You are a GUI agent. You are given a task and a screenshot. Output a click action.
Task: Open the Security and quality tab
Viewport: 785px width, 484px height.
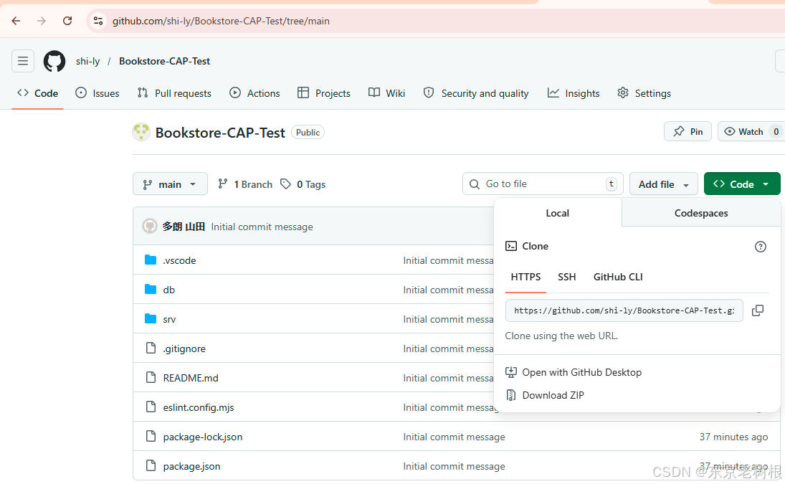coord(475,93)
